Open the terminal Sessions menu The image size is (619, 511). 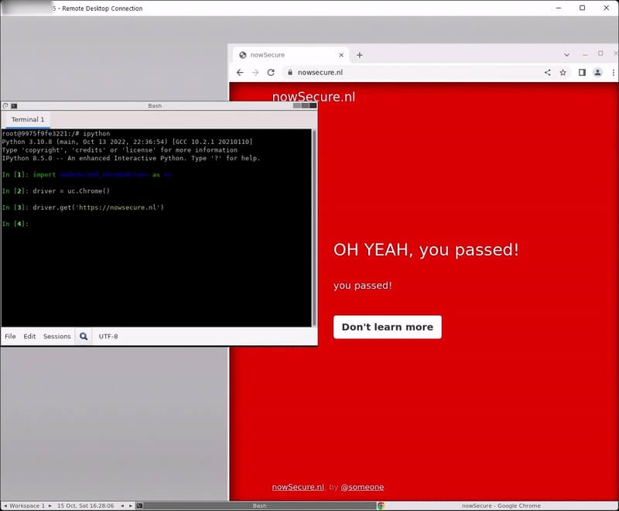pyautogui.click(x=56, y=336)
